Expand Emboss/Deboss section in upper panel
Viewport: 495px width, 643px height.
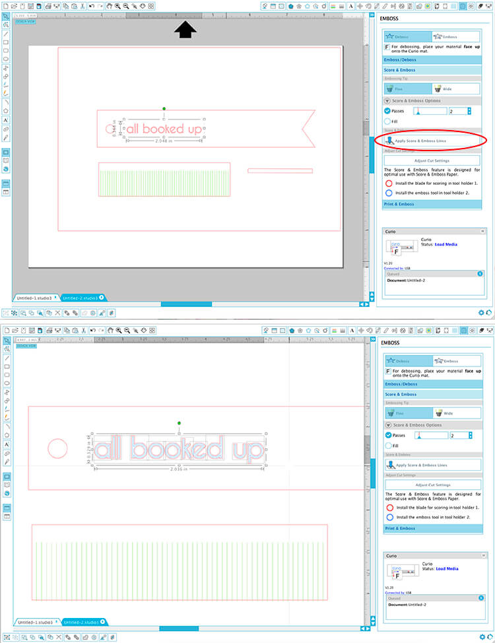pyautogui.click(x=432, y=60)
